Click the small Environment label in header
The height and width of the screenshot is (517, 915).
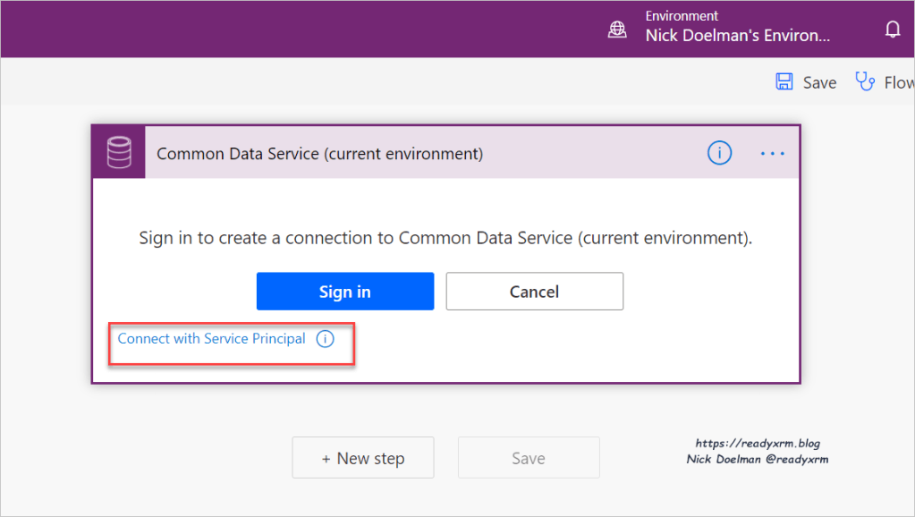pyautogui.click(x=682, y=16)
